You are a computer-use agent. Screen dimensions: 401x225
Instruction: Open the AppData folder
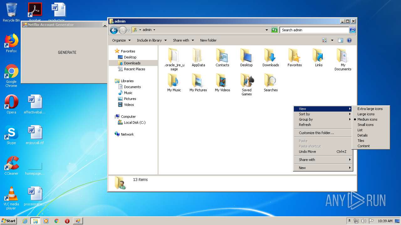tap(198, 57)
